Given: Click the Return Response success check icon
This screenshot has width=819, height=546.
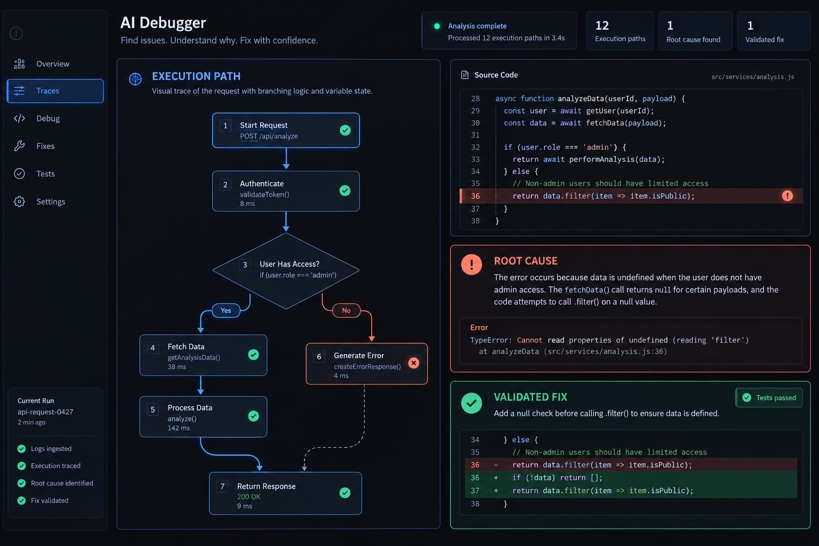Looking at the screenshot, I should click(x=345, y=493).
